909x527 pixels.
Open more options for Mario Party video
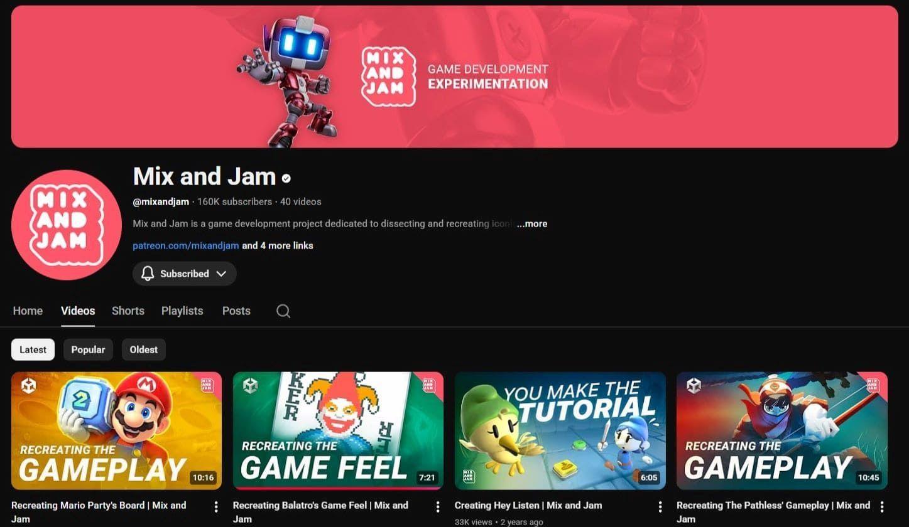click(216, 506)
